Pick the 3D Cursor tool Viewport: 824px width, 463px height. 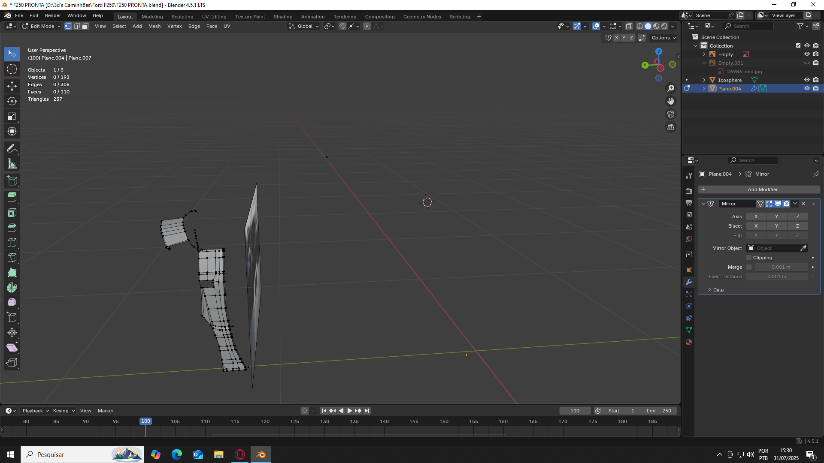click(12, 69)
